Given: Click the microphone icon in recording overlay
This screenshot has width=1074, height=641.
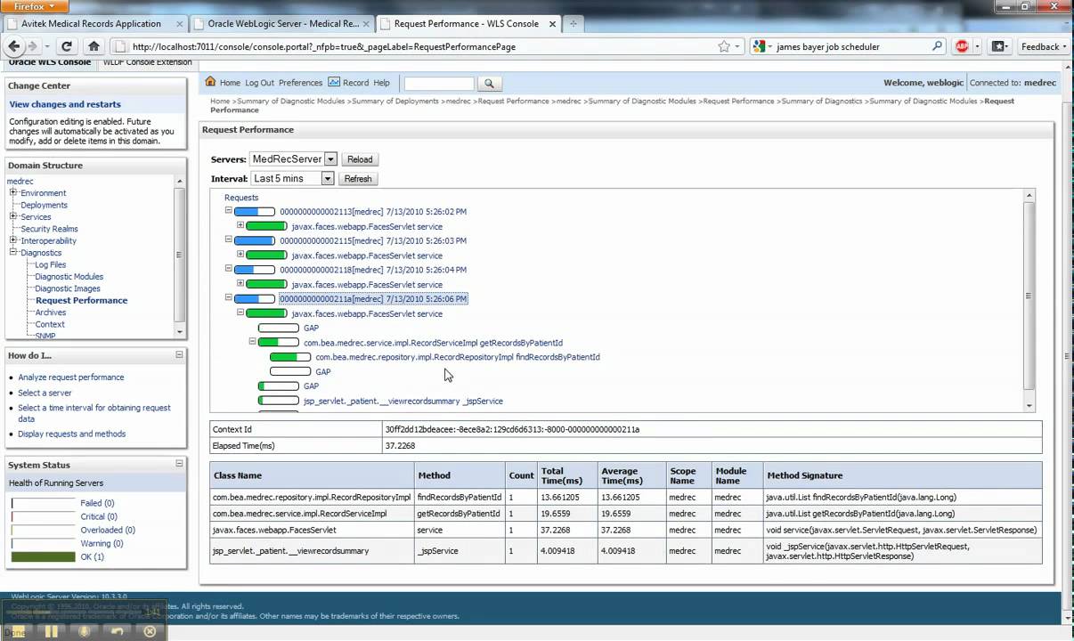Looking at the screenshot, I should pyautogui.click(x=85, y=631).
